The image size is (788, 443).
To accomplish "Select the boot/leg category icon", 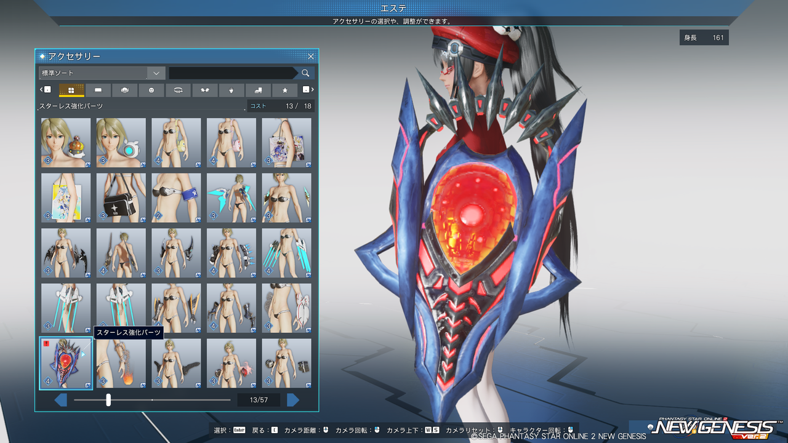I will click(258, 90).
